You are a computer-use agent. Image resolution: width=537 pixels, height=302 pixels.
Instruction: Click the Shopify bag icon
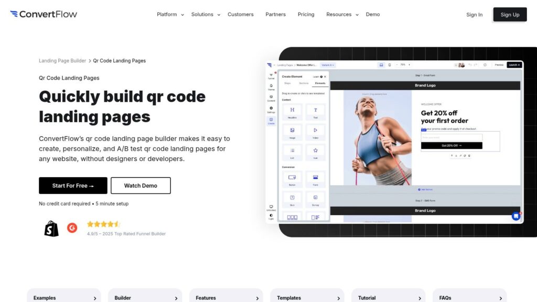click(51, 228)
